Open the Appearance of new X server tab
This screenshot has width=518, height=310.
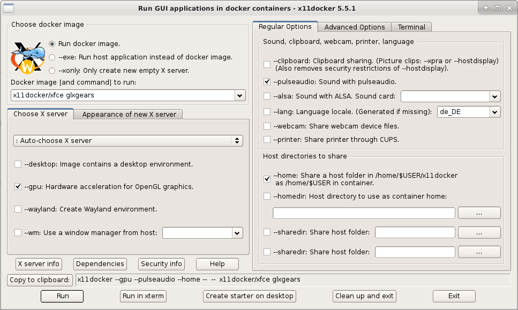129,114
